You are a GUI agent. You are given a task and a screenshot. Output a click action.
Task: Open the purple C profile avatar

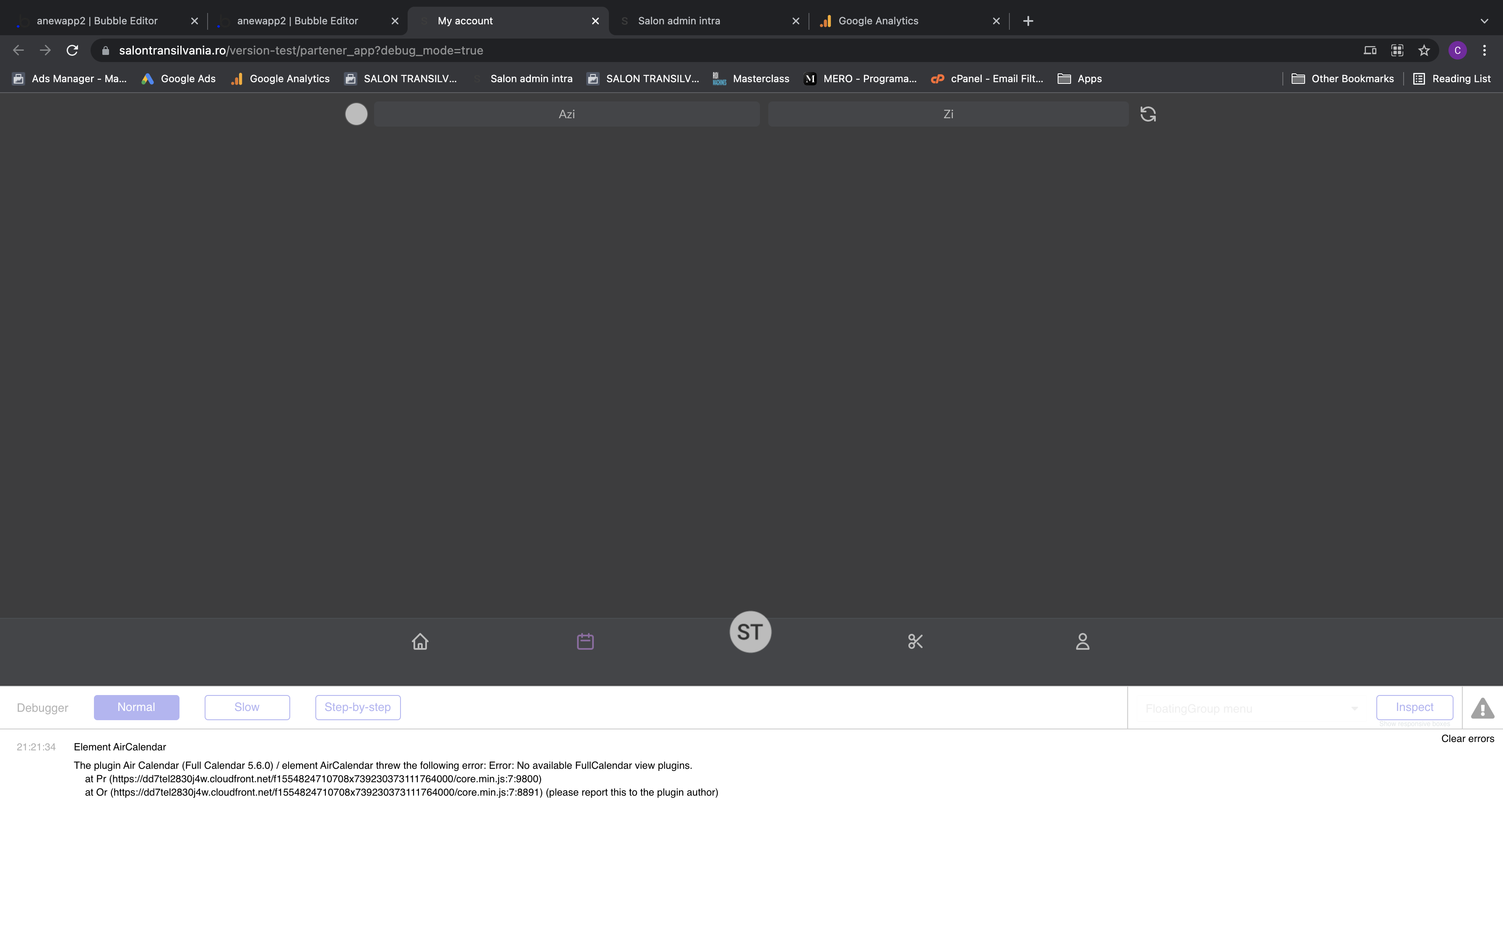tap(1458, 50)
